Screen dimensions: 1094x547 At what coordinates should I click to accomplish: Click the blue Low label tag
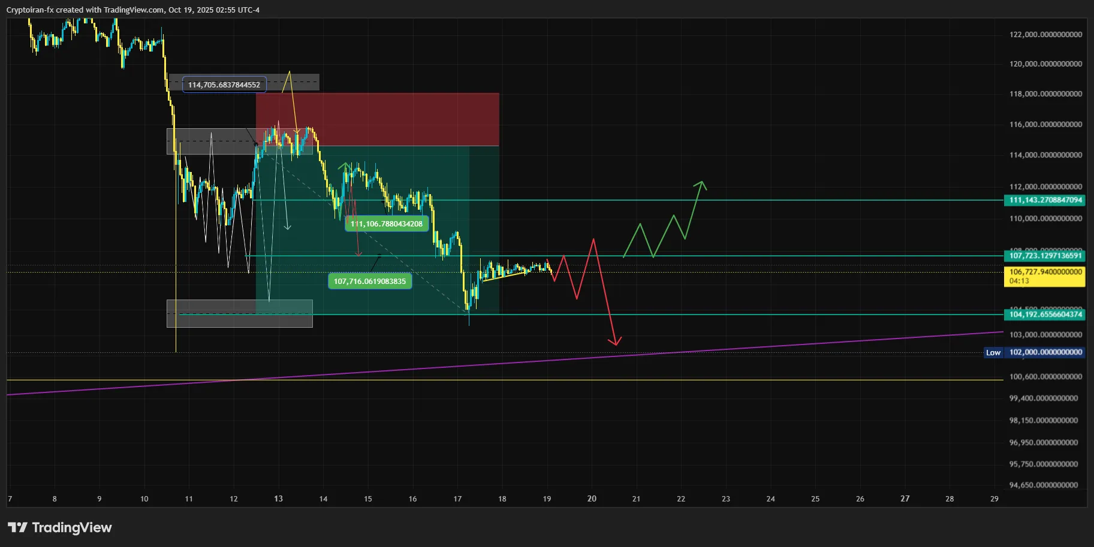(993, 353)
